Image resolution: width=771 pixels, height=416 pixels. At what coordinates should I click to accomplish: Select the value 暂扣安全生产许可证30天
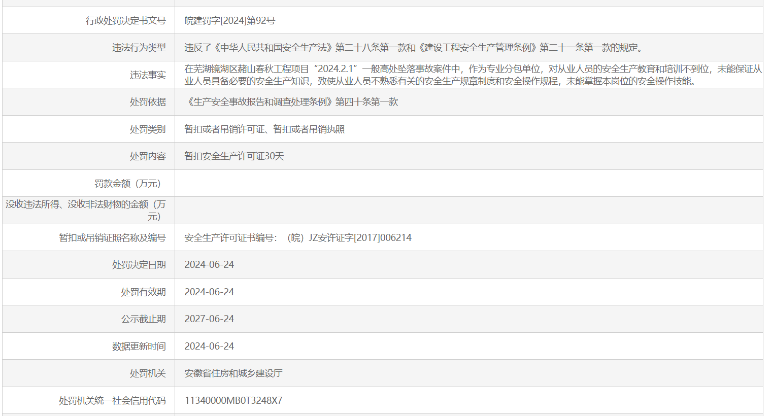pos(234,156)
